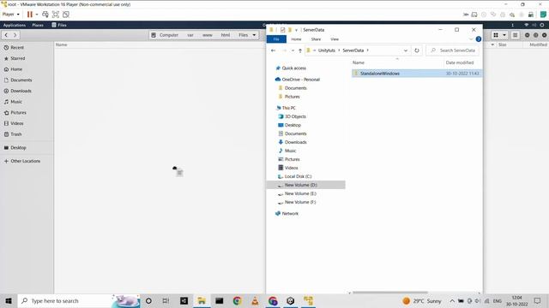549x308 pixels.
Task: Go back in ServerData Explorer window
Action: tap(273, 50)
